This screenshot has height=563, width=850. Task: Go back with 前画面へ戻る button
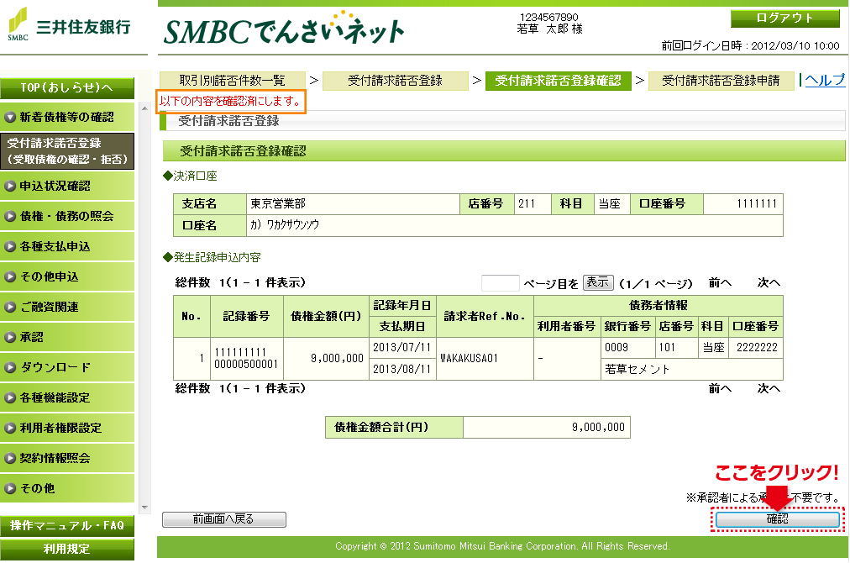[x=224, y=519]
